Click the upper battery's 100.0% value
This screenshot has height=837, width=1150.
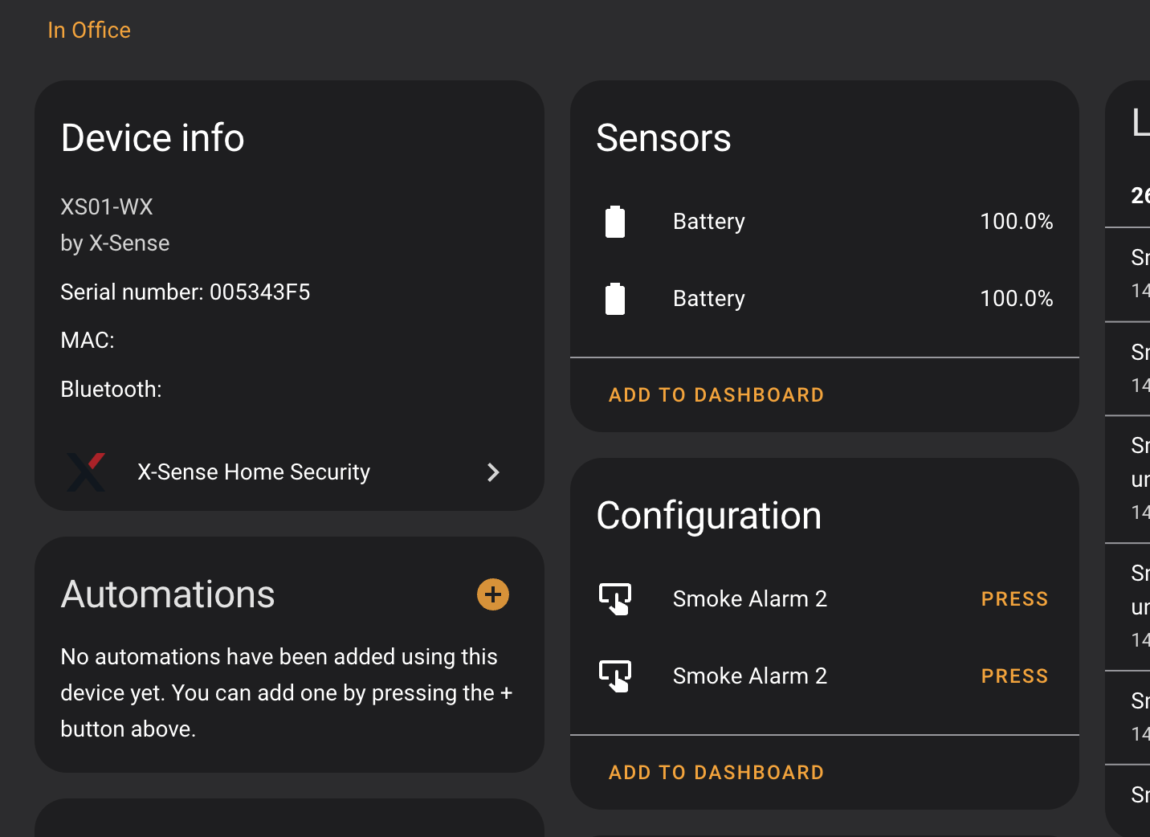[x=1016, y=222]
